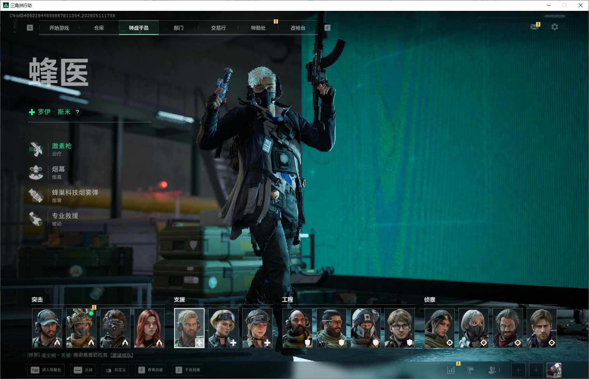Click the 进入特勤处 button
Viewport: 589px width, 379px height.
coord(46,370)
